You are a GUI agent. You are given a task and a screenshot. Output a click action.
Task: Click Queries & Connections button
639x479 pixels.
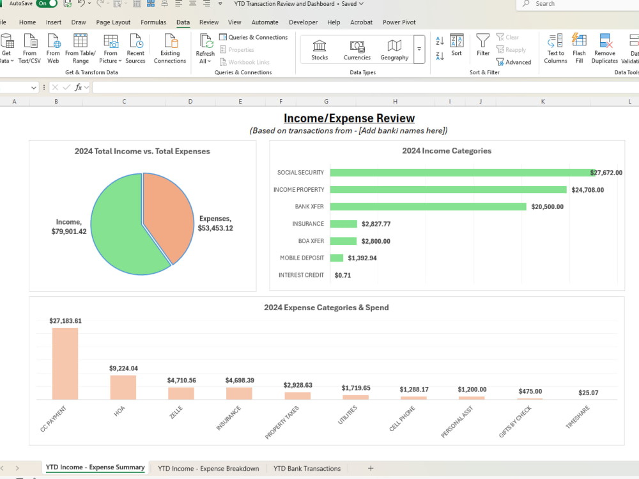click(x=254, y=37)
